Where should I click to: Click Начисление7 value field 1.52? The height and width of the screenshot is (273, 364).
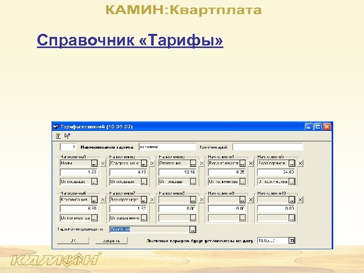128,209
